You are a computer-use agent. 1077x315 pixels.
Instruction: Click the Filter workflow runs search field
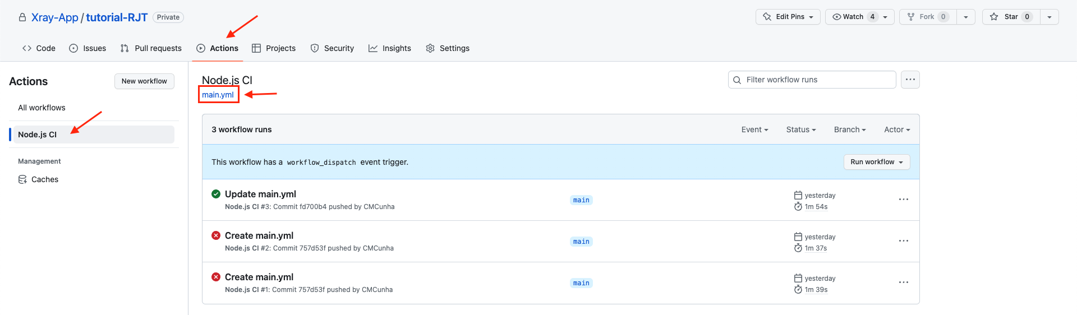click(x=812, y=80)
